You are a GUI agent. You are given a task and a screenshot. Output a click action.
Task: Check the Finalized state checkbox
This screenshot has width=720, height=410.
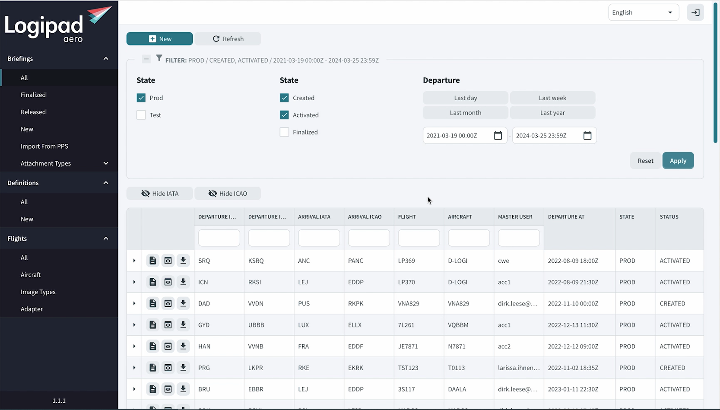coord(284,132)
